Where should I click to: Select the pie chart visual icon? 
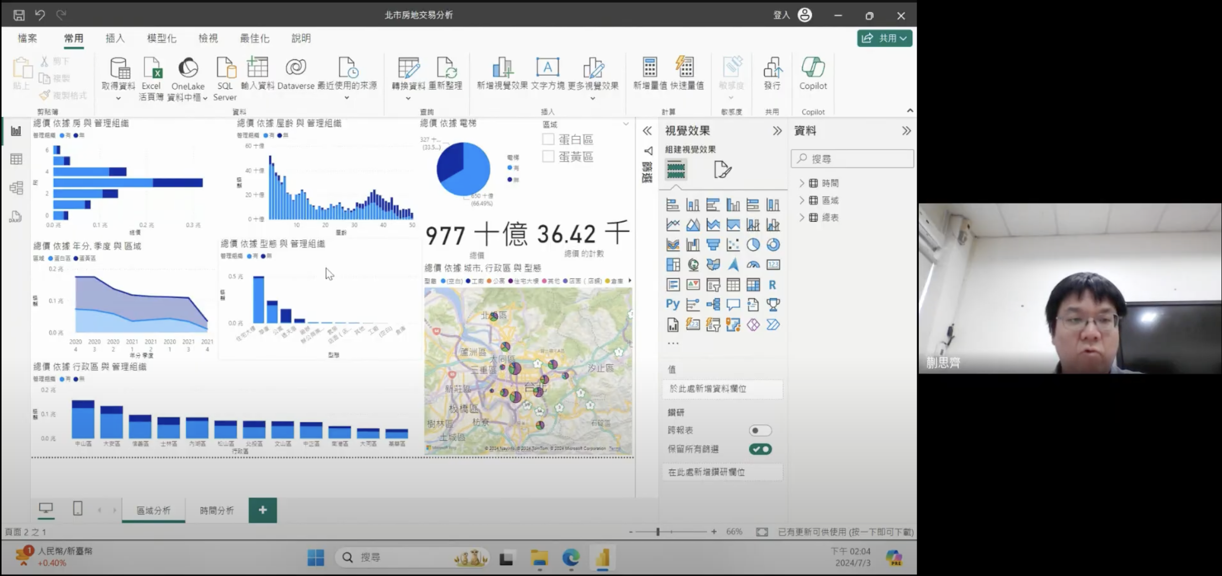[x=753, y=245]
